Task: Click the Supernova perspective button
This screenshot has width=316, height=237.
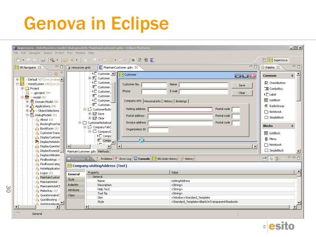Action: (x=278, y=60)
